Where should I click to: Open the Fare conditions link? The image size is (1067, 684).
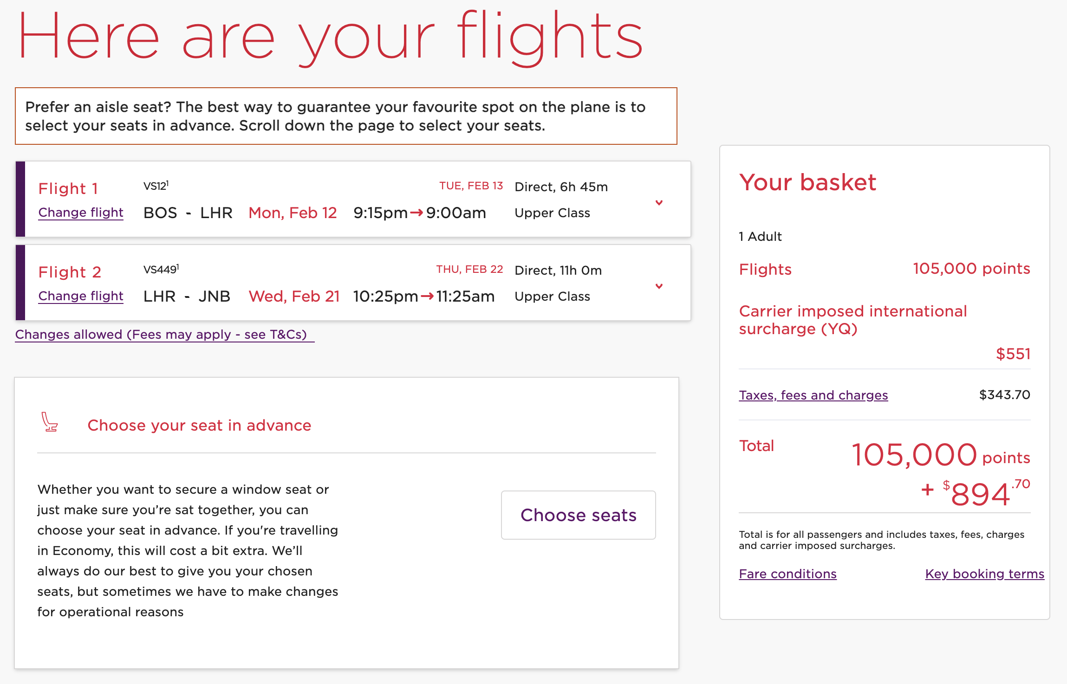click(788, 574)
